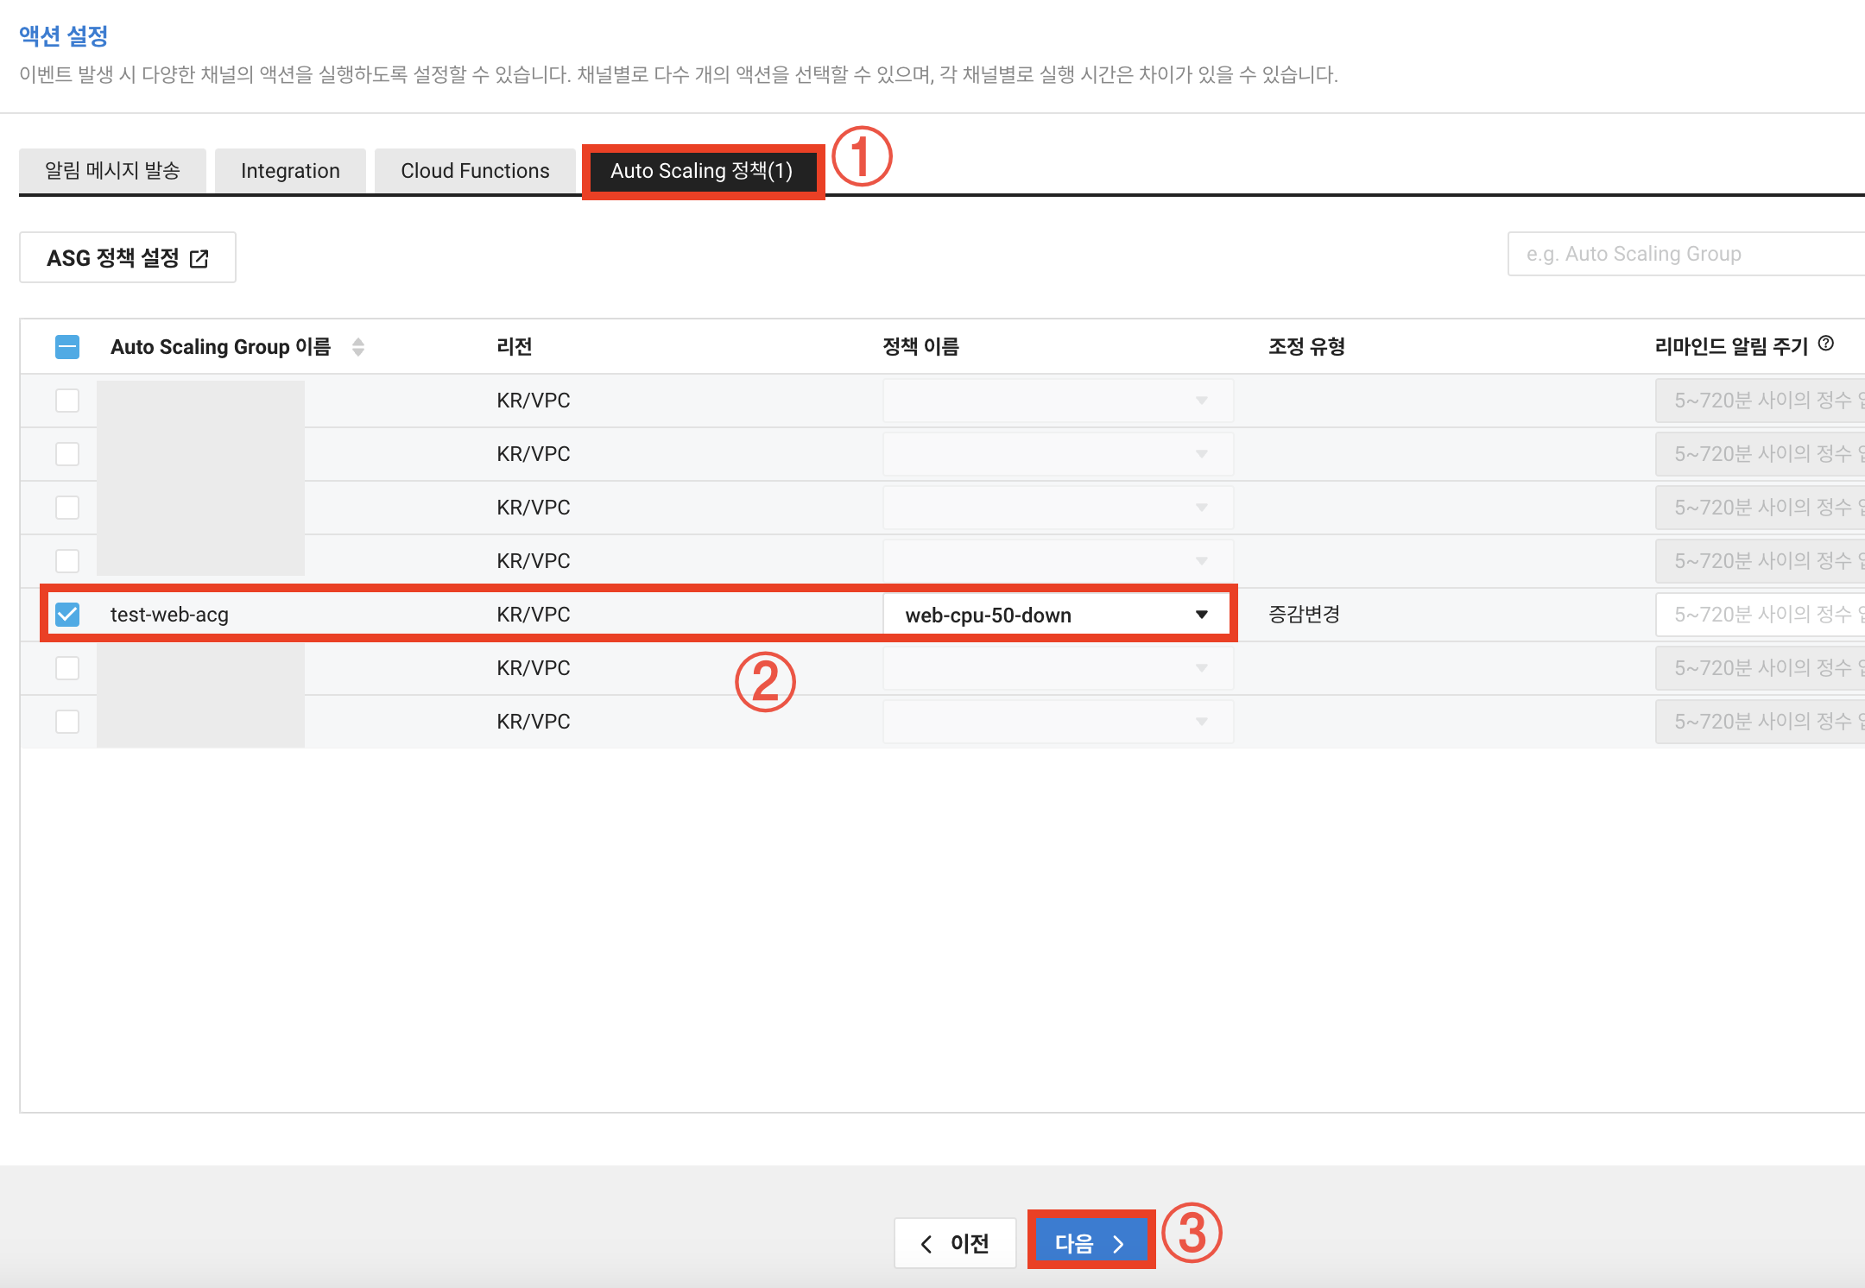Screen dimensions: 1865x1288
Task: Click the 이전 button
Action: [x=955, y=1243]
